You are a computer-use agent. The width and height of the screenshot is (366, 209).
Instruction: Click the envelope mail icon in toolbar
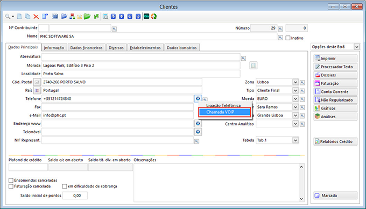[79, 17]
